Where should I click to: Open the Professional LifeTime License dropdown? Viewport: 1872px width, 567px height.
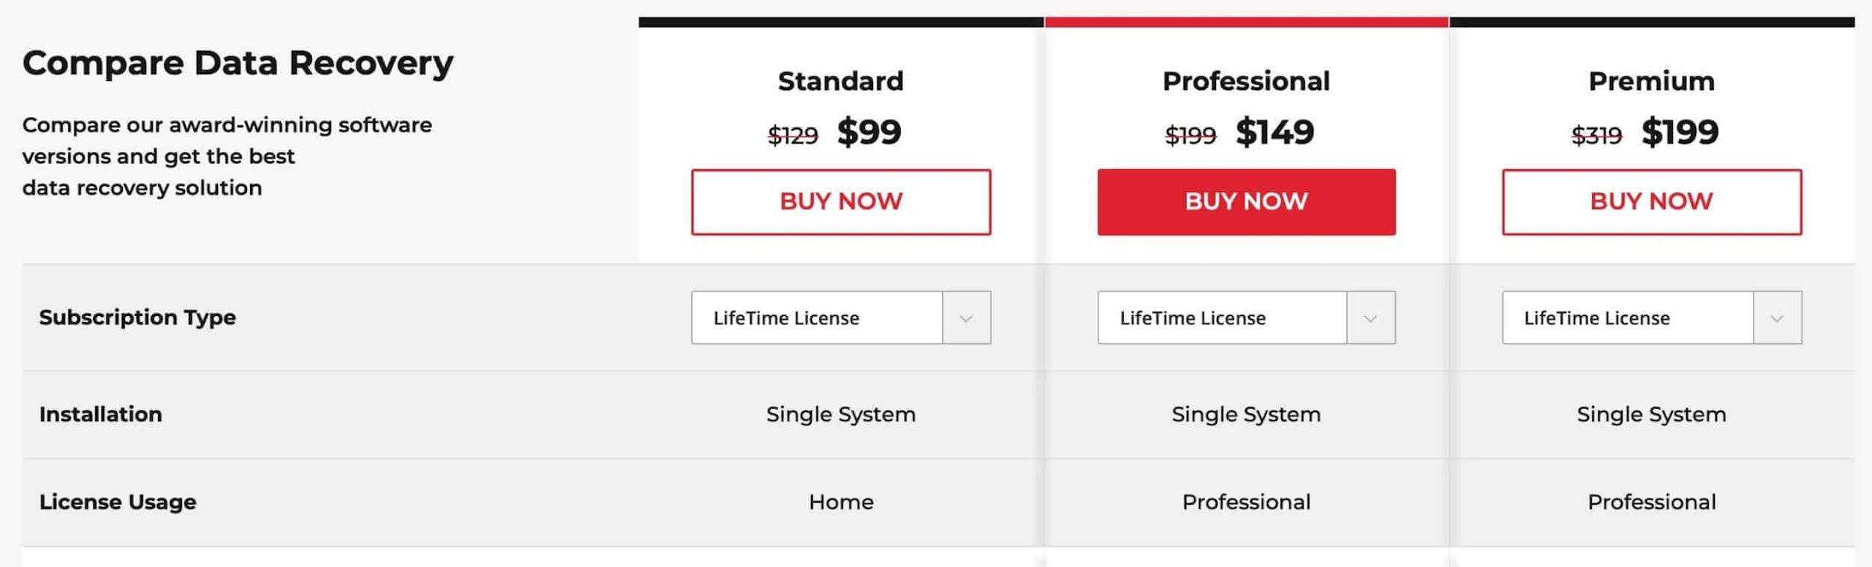coord(1246,318)
